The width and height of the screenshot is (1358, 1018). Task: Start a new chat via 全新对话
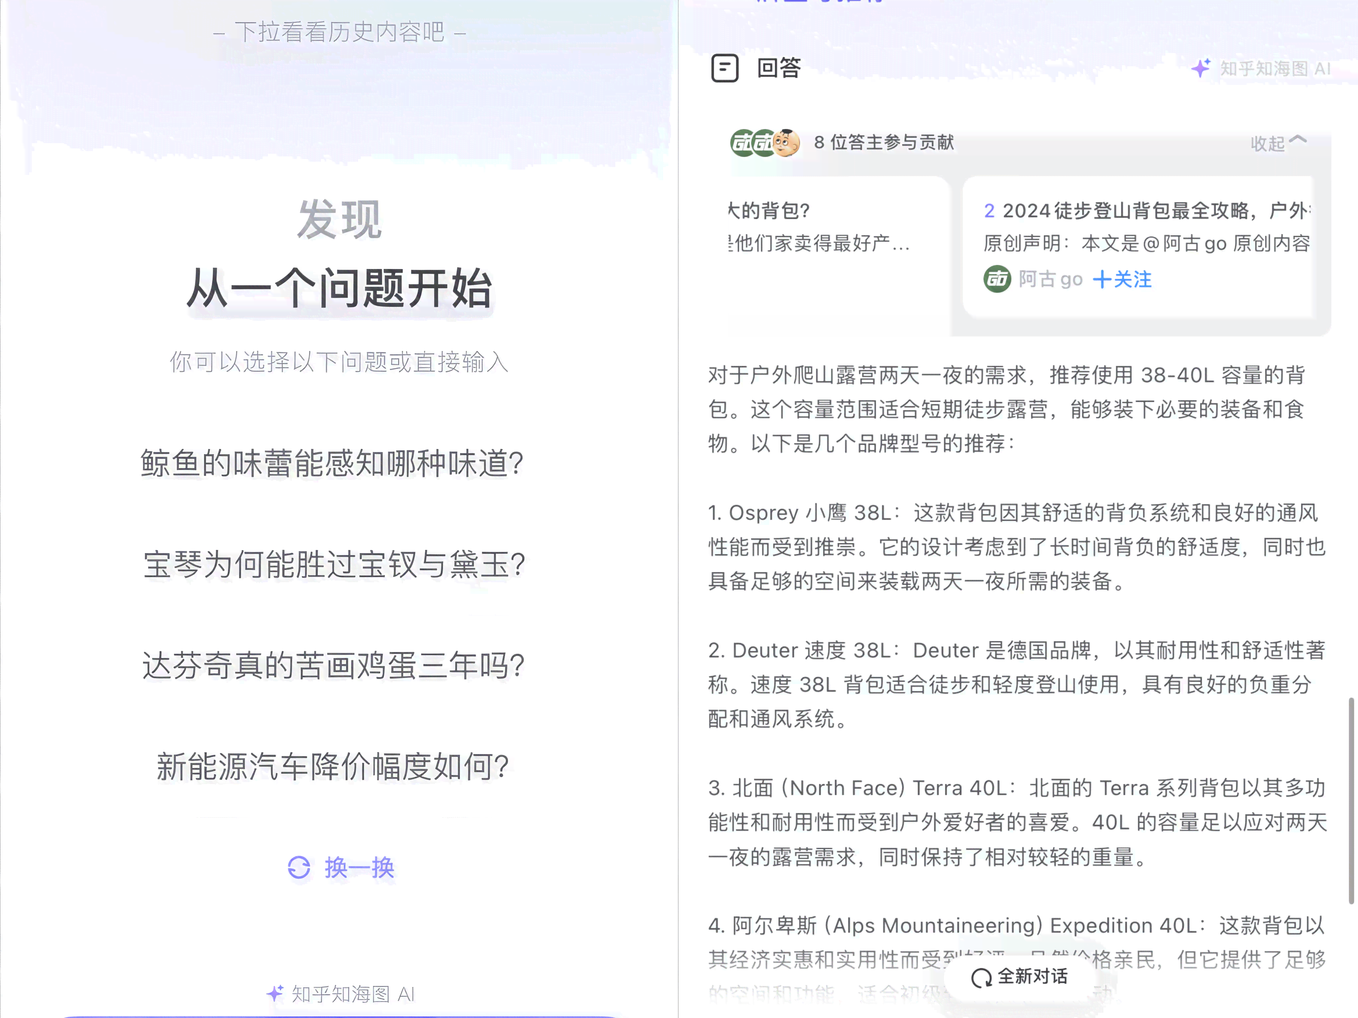click(x=1019, y=977)
